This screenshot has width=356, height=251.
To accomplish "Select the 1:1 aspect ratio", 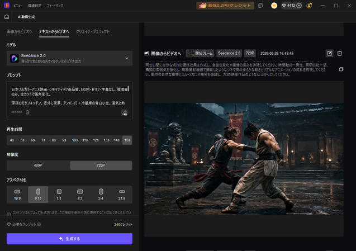I will [59, 195].
